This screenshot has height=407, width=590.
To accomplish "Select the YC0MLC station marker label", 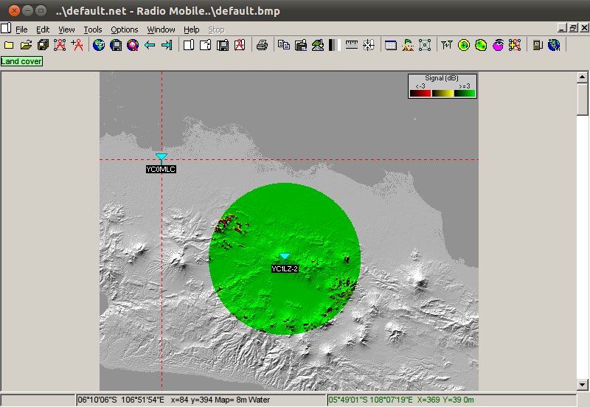I will point(161,169).
